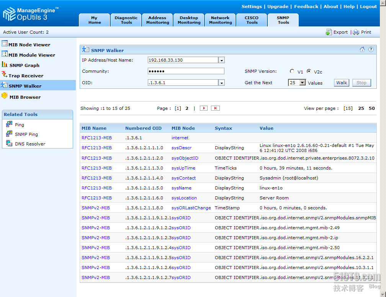This screenshot has height=297, width=386.
Task: Open the MIB Browser sidebar item
Action: (x=25, y=97)
